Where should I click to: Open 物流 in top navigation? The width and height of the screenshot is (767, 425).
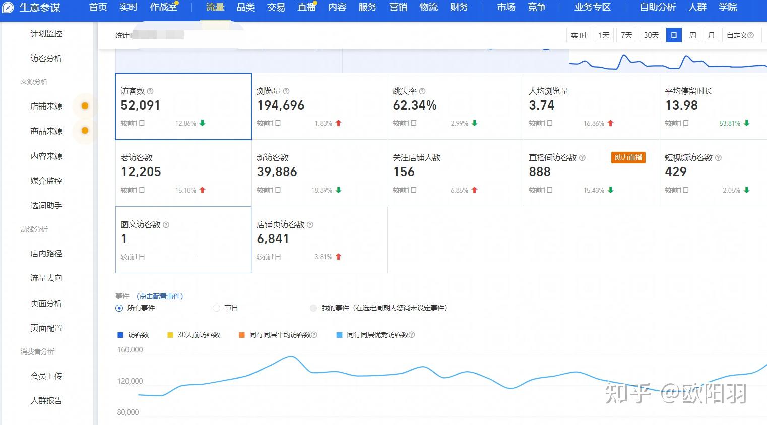point(429,7)
